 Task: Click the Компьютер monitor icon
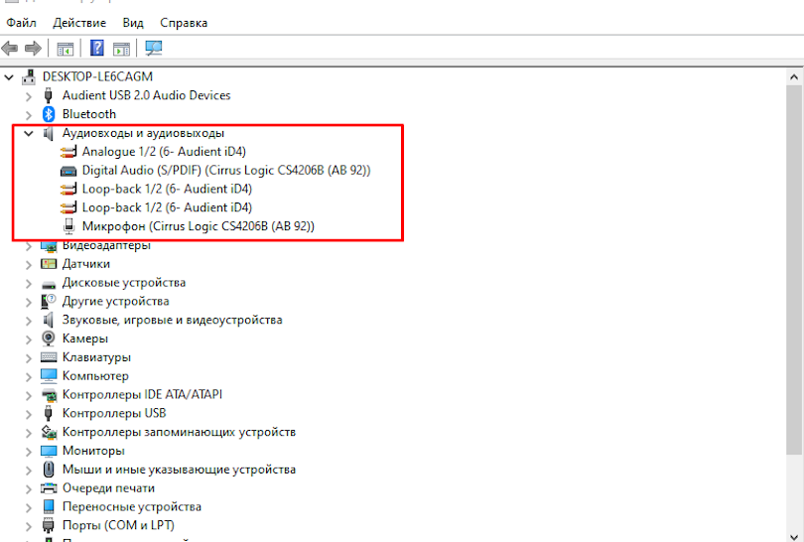pyautogui.click(x=49, y=376)
